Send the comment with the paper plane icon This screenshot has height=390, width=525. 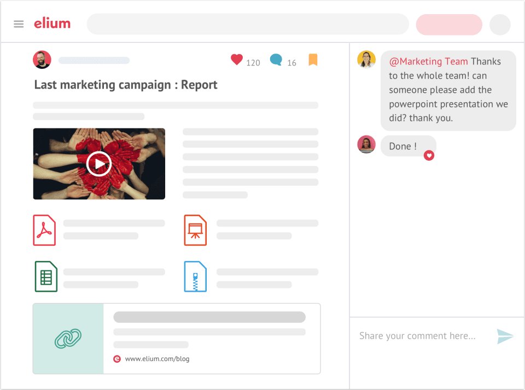(x=505, y=336)
